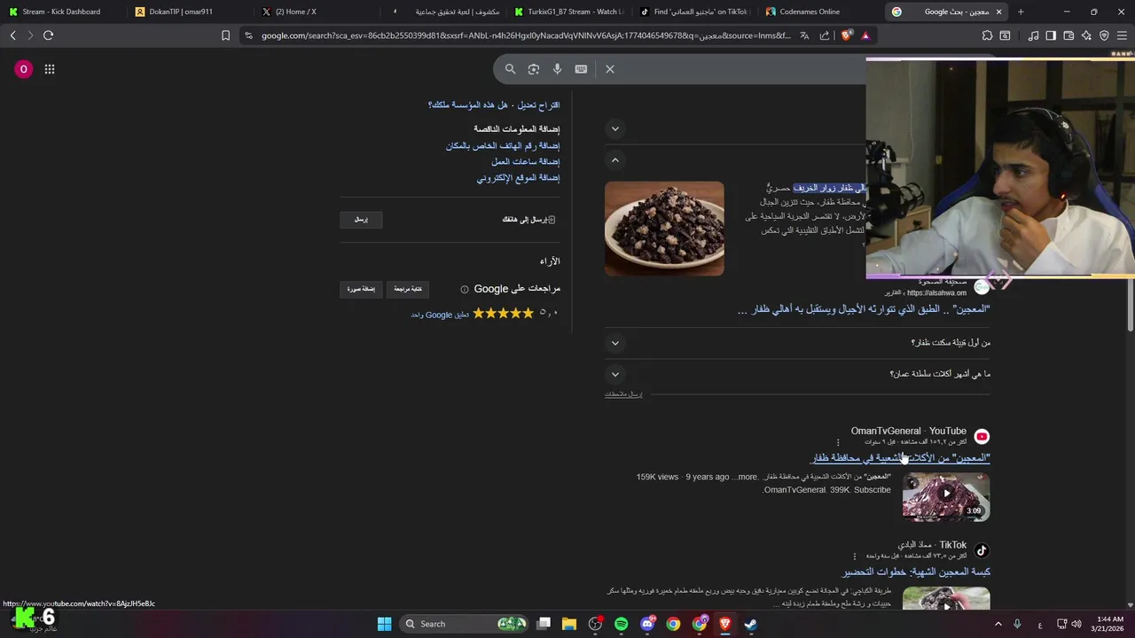Open the alsahwa.com article title link
This screenshot has width=1135, height=638.
click(x=864, y=309)
